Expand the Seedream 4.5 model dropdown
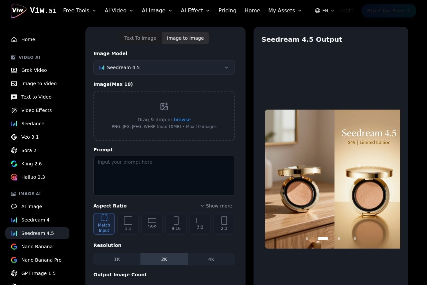This screenshot has width=427, height=285. (164, 67)
